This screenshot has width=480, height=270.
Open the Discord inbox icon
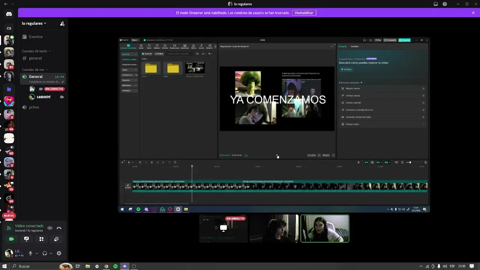[x=436, y=4]
